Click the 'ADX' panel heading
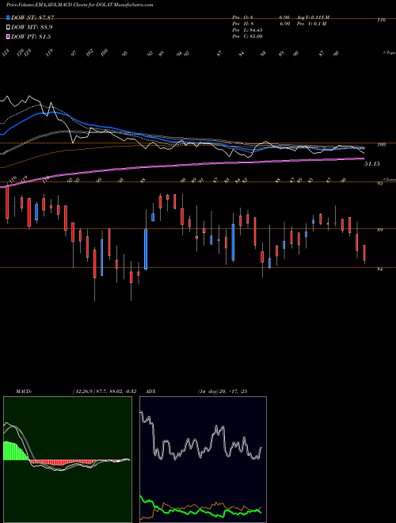Viewport: 396px width, 523px height. click(x=151, y=391)
